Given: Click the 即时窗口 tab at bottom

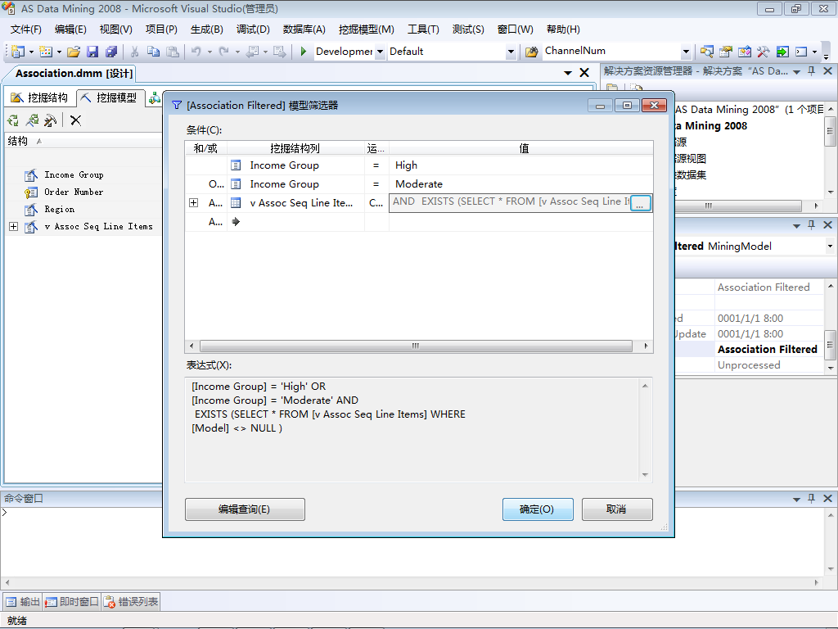Looking at the screenshot, I should point(72,602).
